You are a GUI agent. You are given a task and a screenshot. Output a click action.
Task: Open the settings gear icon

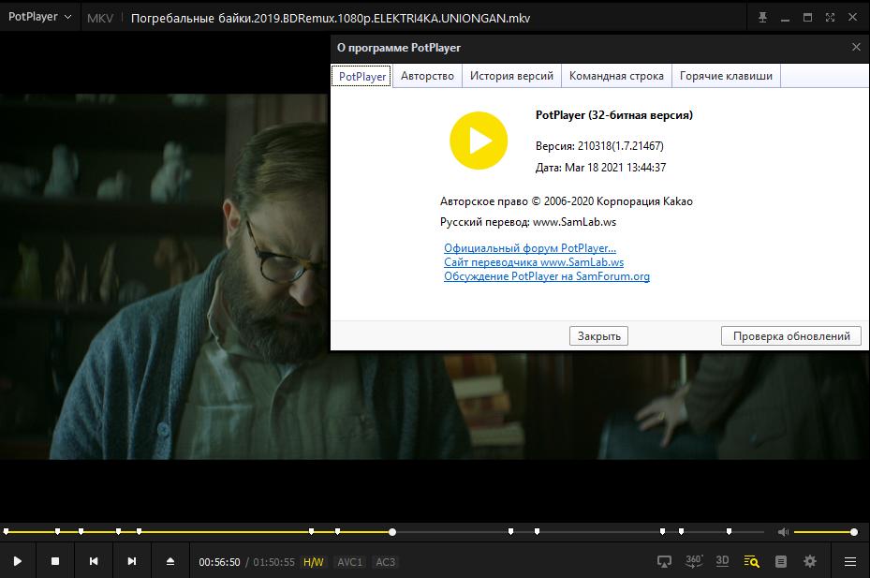pos(810,561)
